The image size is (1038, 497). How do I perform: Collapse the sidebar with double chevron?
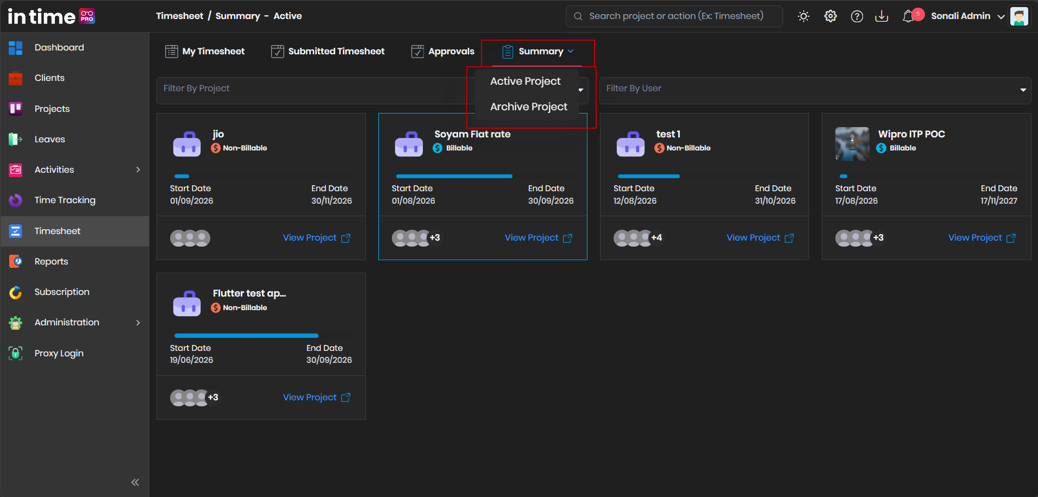pos(135,482)
